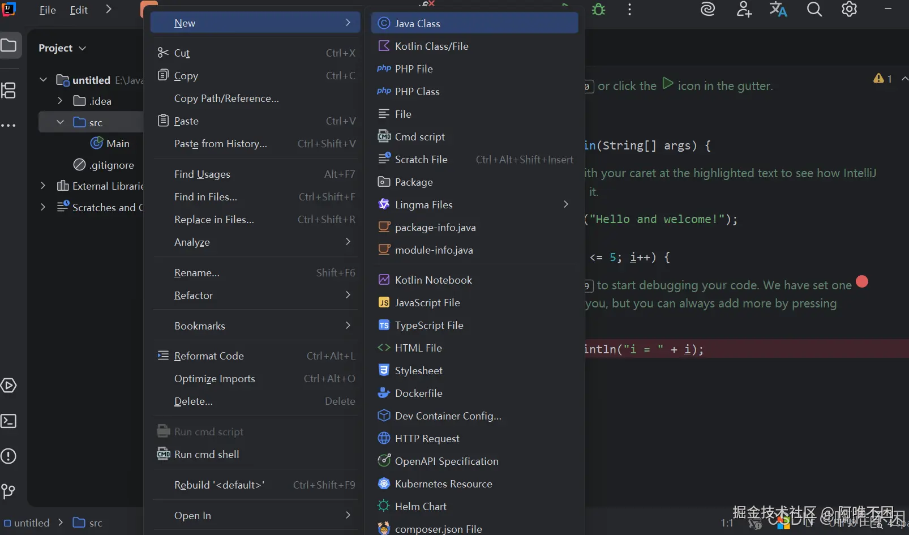Click the Translate icon in toolbar
This screenshot has height=535, width=909.
tap(778, 10)
